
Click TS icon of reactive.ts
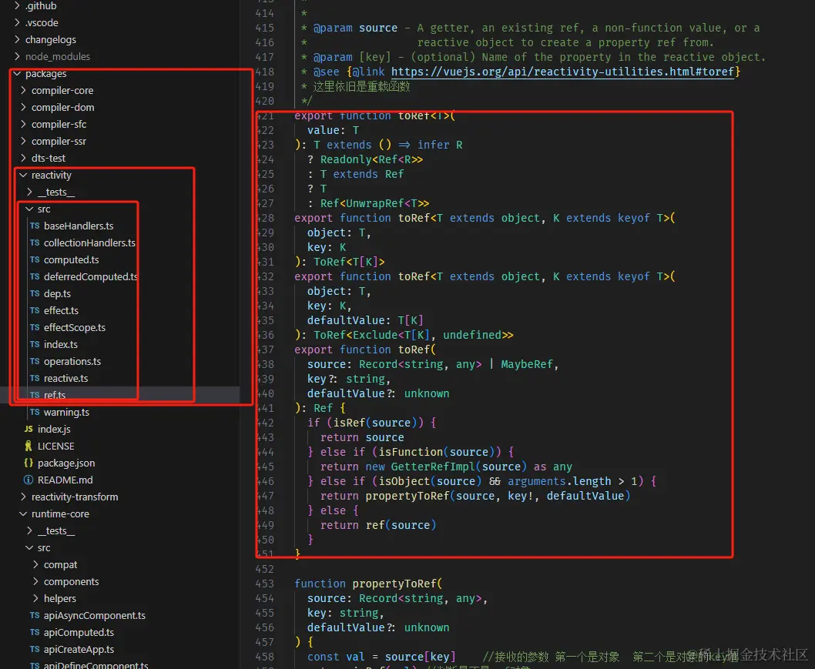pos(35,378)
